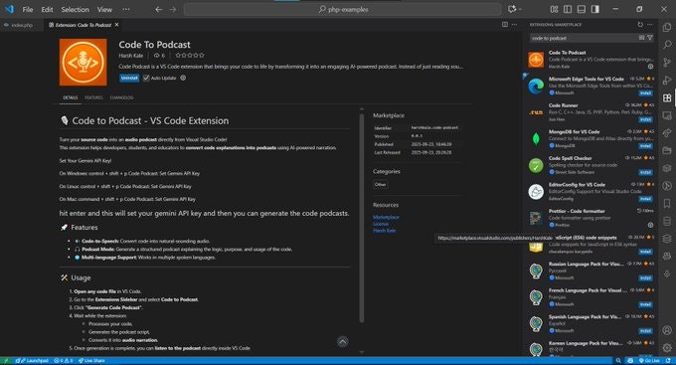The height and width of the screenshot is (365, 676).
Task: Open the database icon in the activity bar
Action: click(667, 222)
